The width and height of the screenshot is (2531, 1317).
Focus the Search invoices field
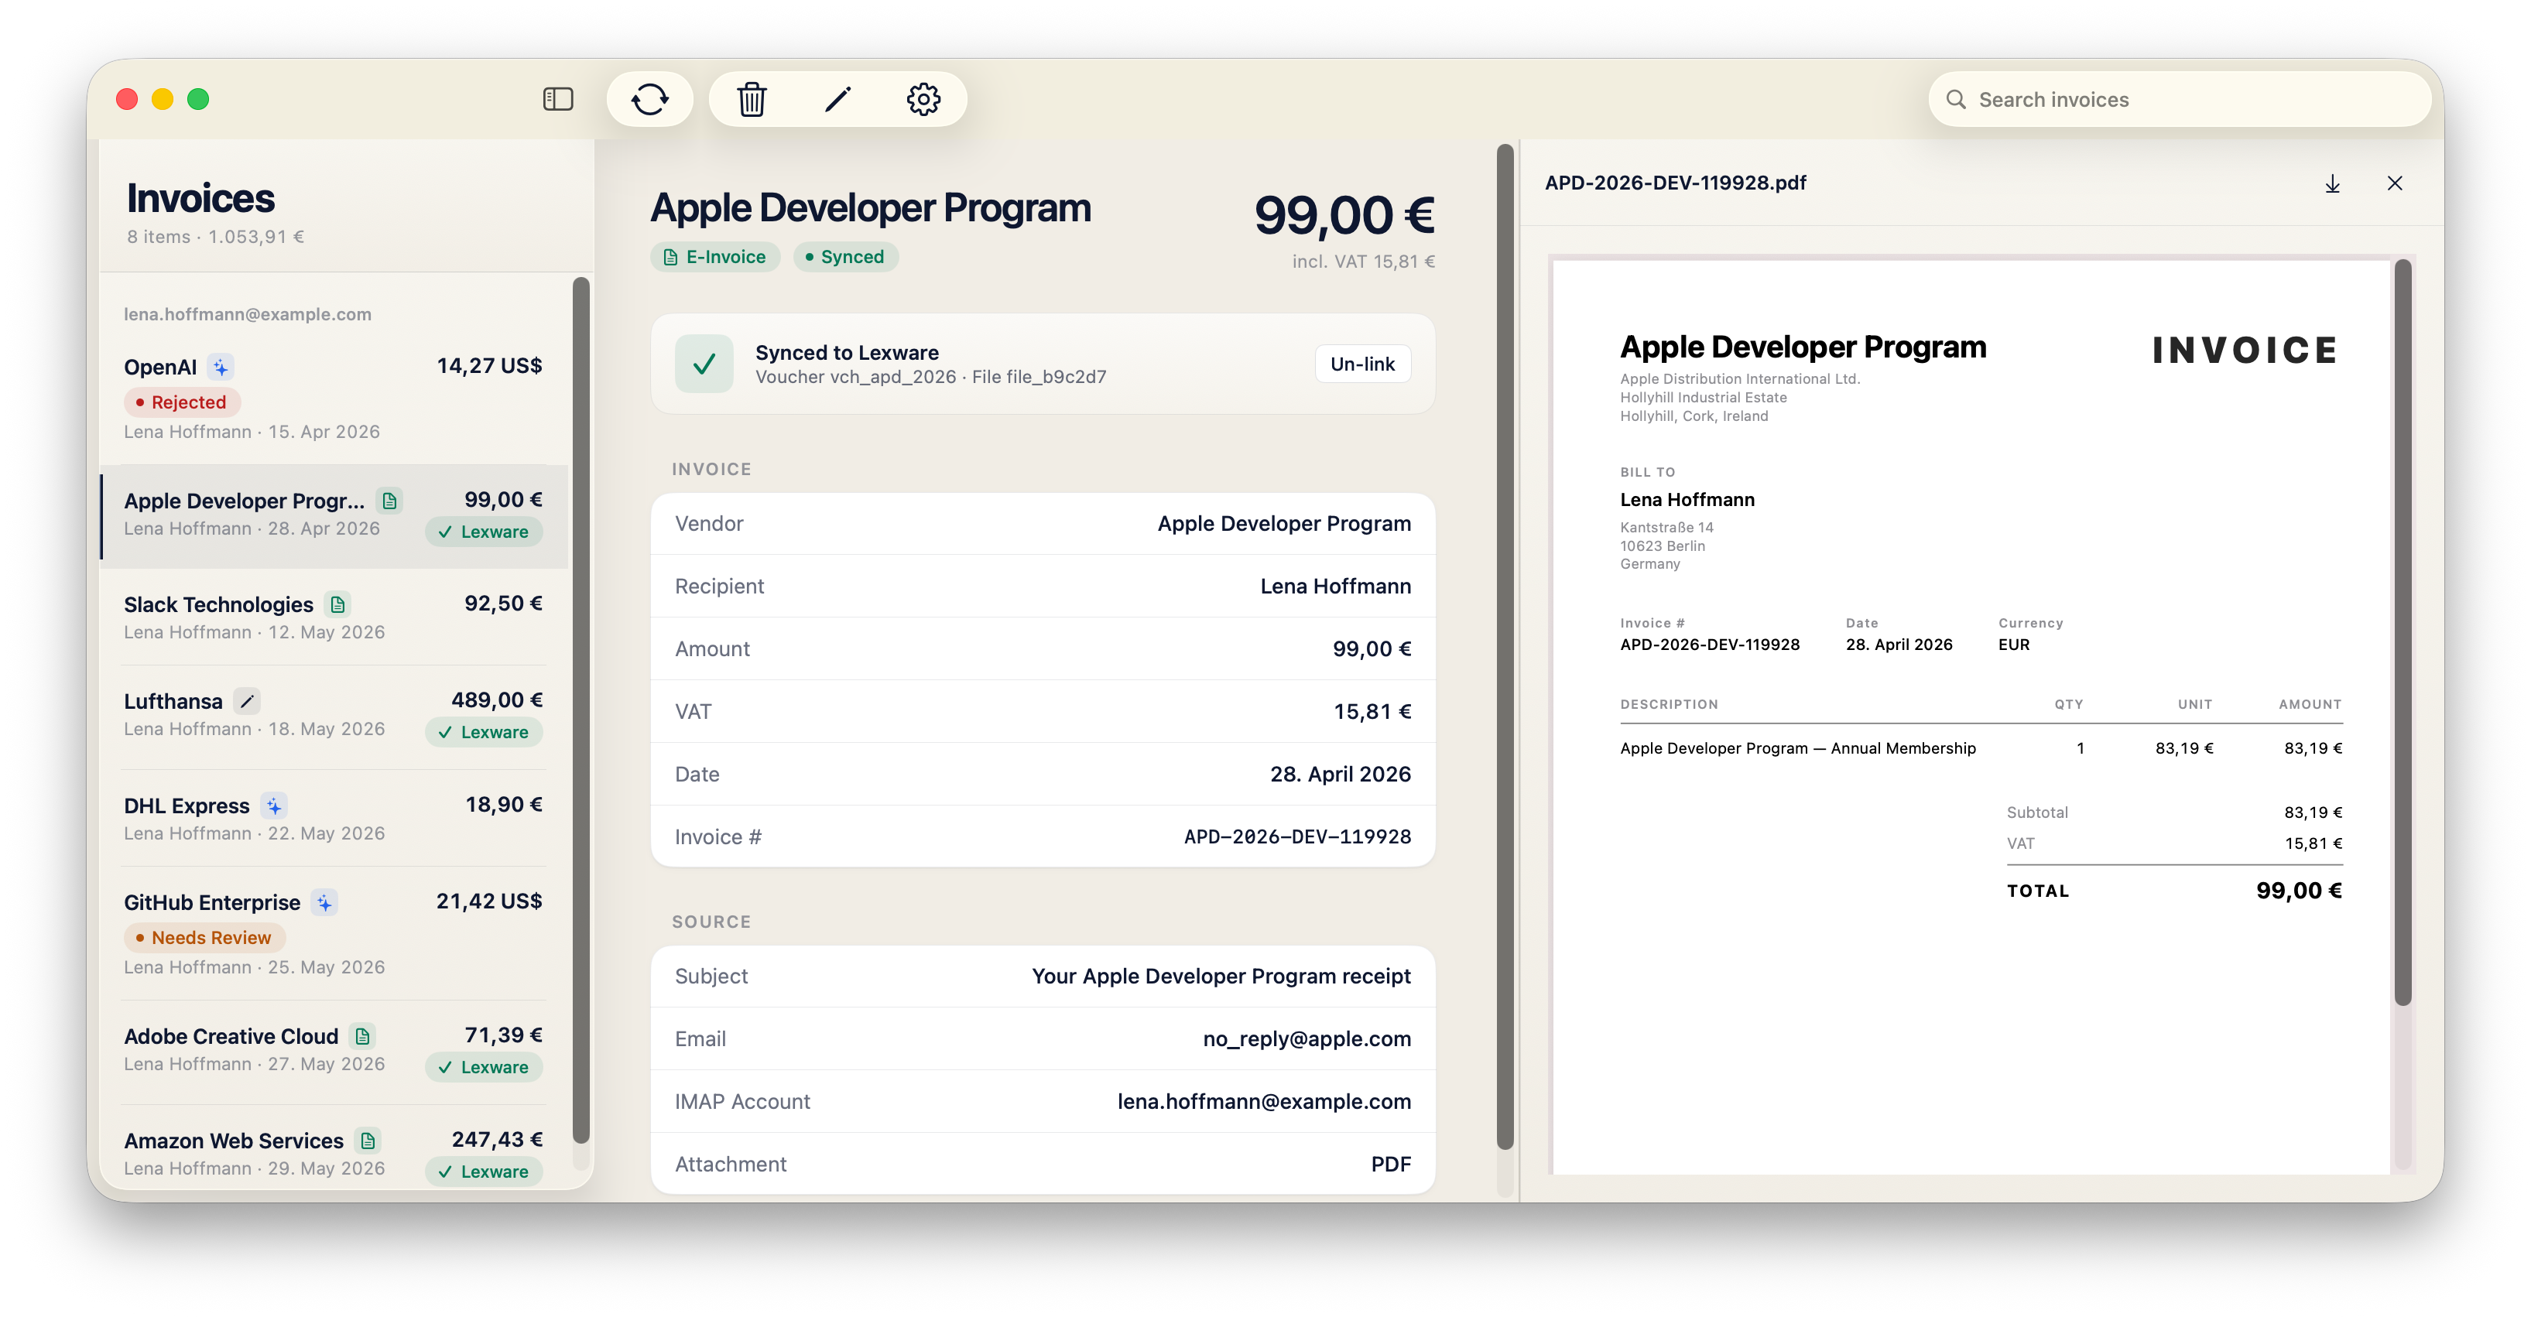(2180, 99)
